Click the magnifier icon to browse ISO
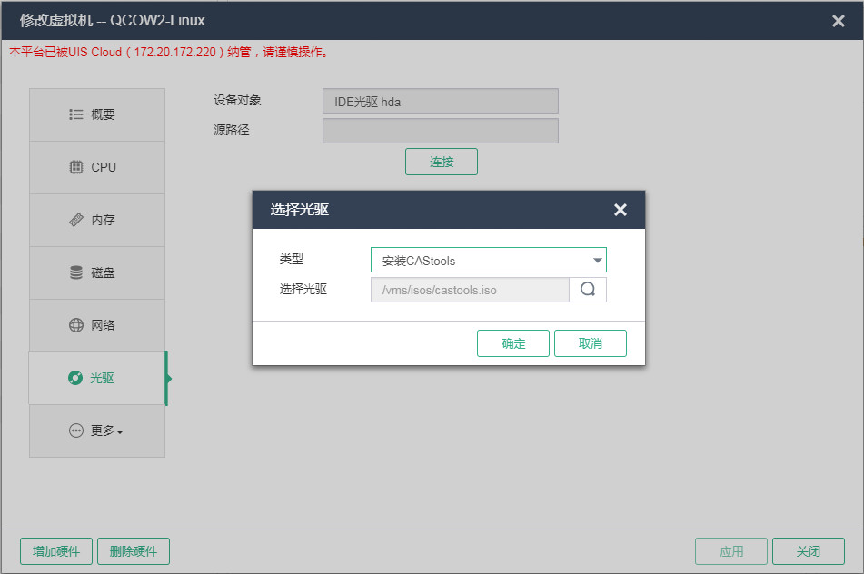 pos(588,290)
